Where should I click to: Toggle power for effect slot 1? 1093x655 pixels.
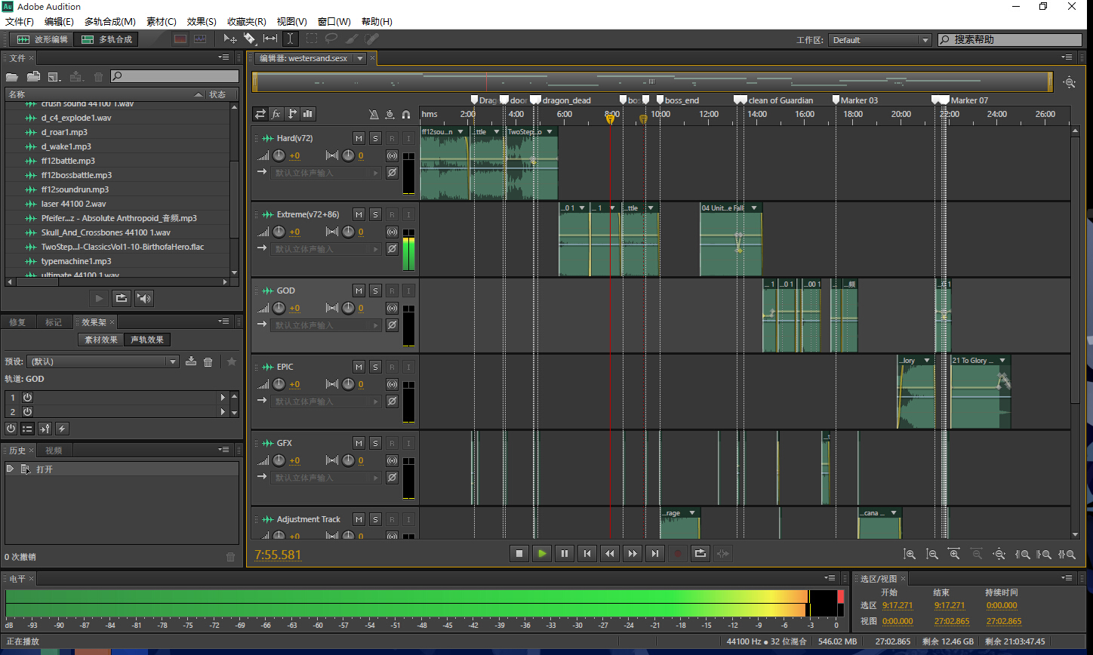click(27, 397)
